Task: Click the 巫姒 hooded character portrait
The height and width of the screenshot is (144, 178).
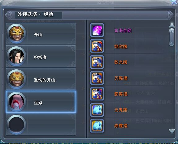Action: [x=16, y=102]
